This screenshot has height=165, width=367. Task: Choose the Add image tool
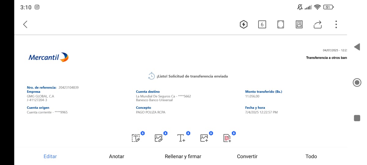pos(204,138)
